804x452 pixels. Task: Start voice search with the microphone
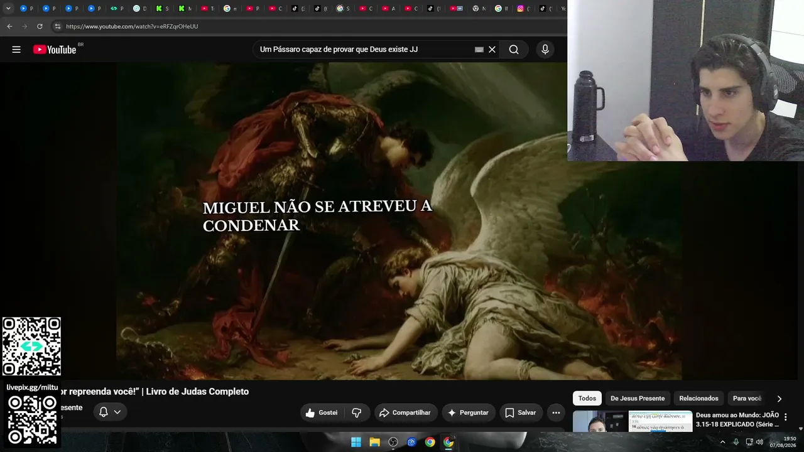pyautogui.click(x=545, y=50)
